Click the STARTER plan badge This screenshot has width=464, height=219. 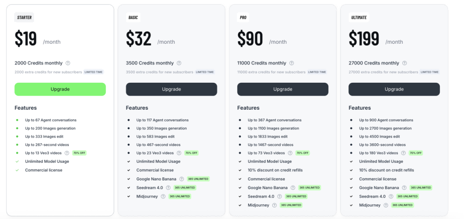click(x=24, y=18)
